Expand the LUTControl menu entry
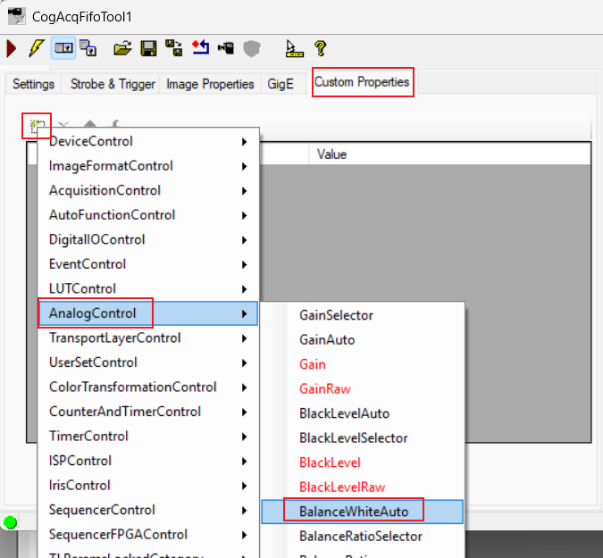Viewport: 603px width, 558px height. pos(148,289)
